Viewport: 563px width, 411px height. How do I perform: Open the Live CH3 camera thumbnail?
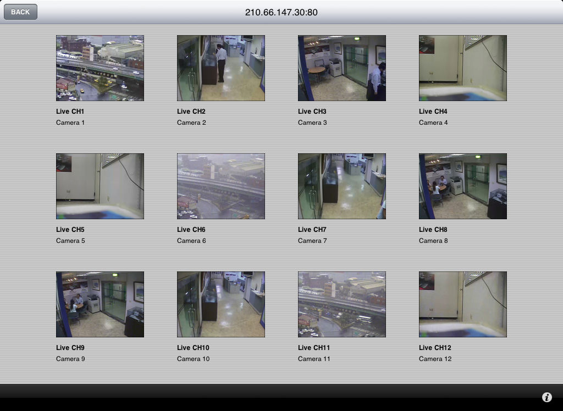342,68
